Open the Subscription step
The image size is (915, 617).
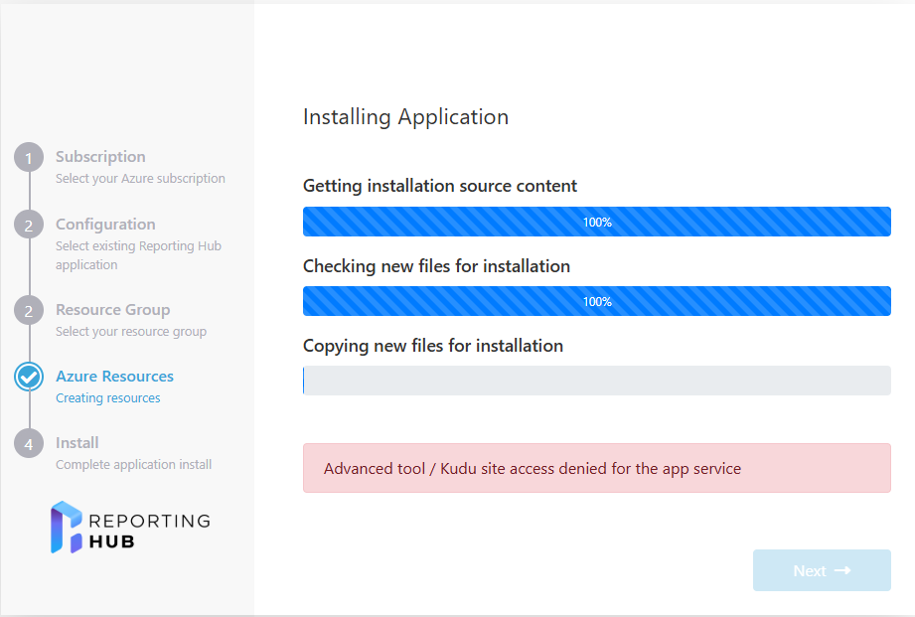[100, 157]
